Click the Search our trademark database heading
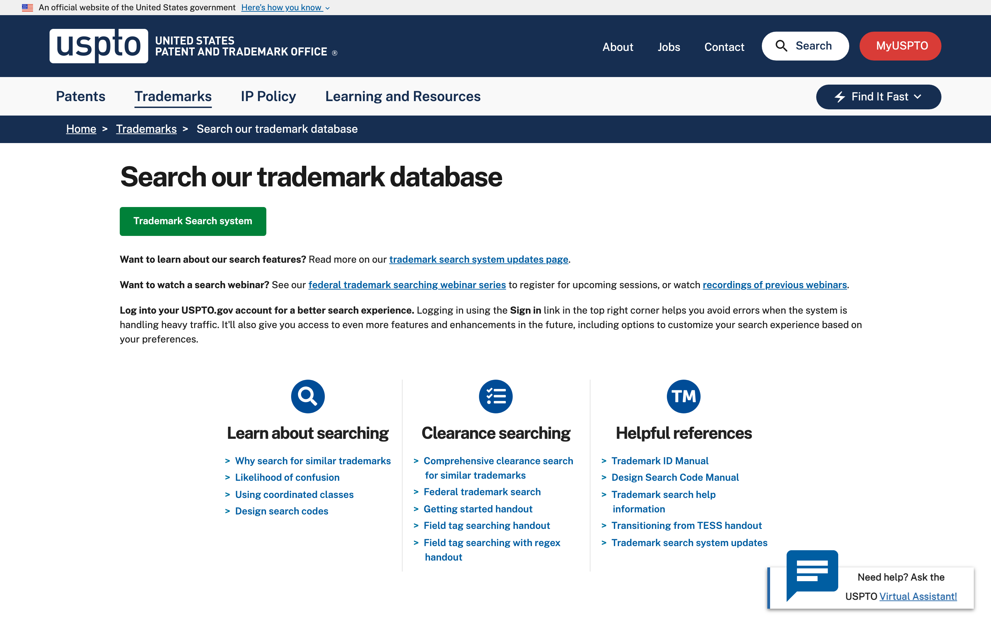Image resolution: width=991 pixels, height=619 pixels. pyautogui.click(x=311, y=177)
